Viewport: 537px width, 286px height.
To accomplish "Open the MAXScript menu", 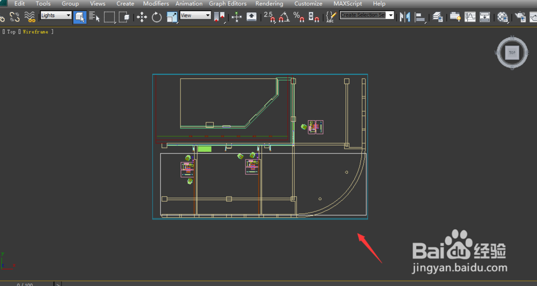I will pos(347,4).
